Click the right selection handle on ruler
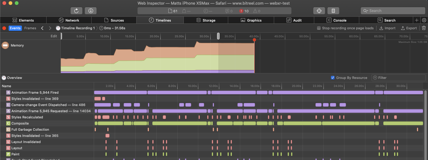Image resolution: width=428 pixels, height=160 pixels. 218,36
